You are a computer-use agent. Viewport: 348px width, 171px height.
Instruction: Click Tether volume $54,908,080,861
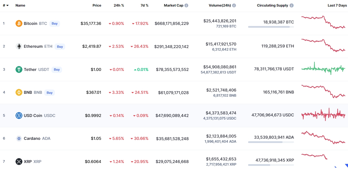(220, 67)
